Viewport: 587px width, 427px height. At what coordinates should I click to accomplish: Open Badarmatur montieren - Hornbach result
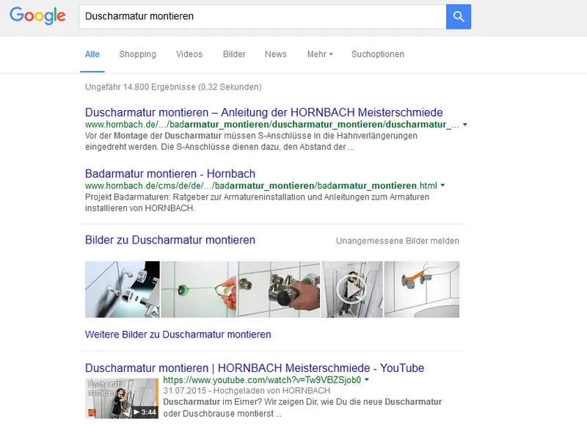pyautogui.click(x=170, y=174)
